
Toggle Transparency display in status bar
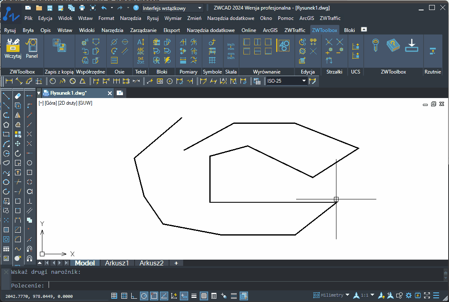(204, 296)
